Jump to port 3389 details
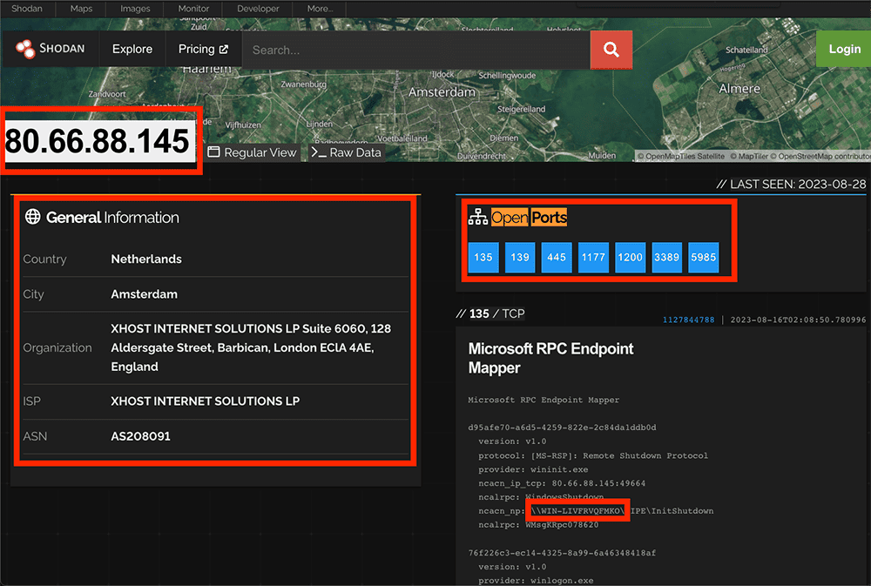This screenshot has height=586, width=871. tap(667, 258)
